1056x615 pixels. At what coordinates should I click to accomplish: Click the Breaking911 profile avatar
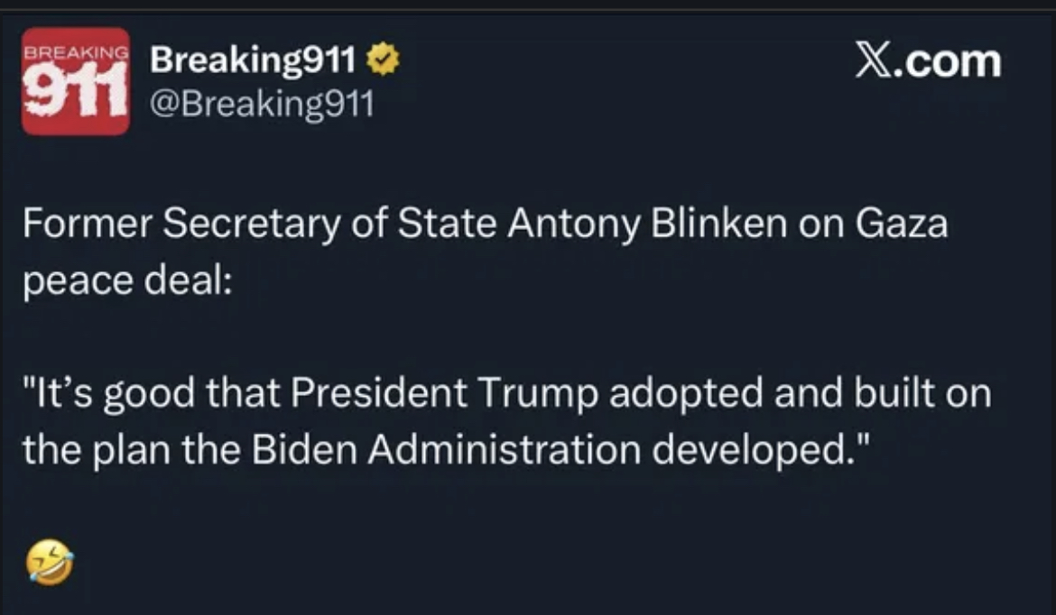click(75, 81)
